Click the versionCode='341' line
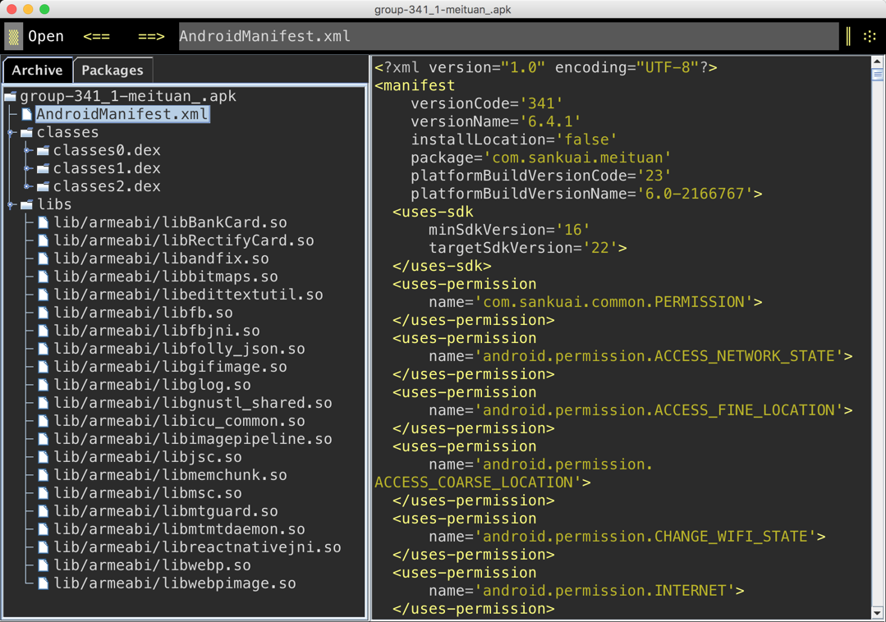886x622 pixels. click(486, 103)
